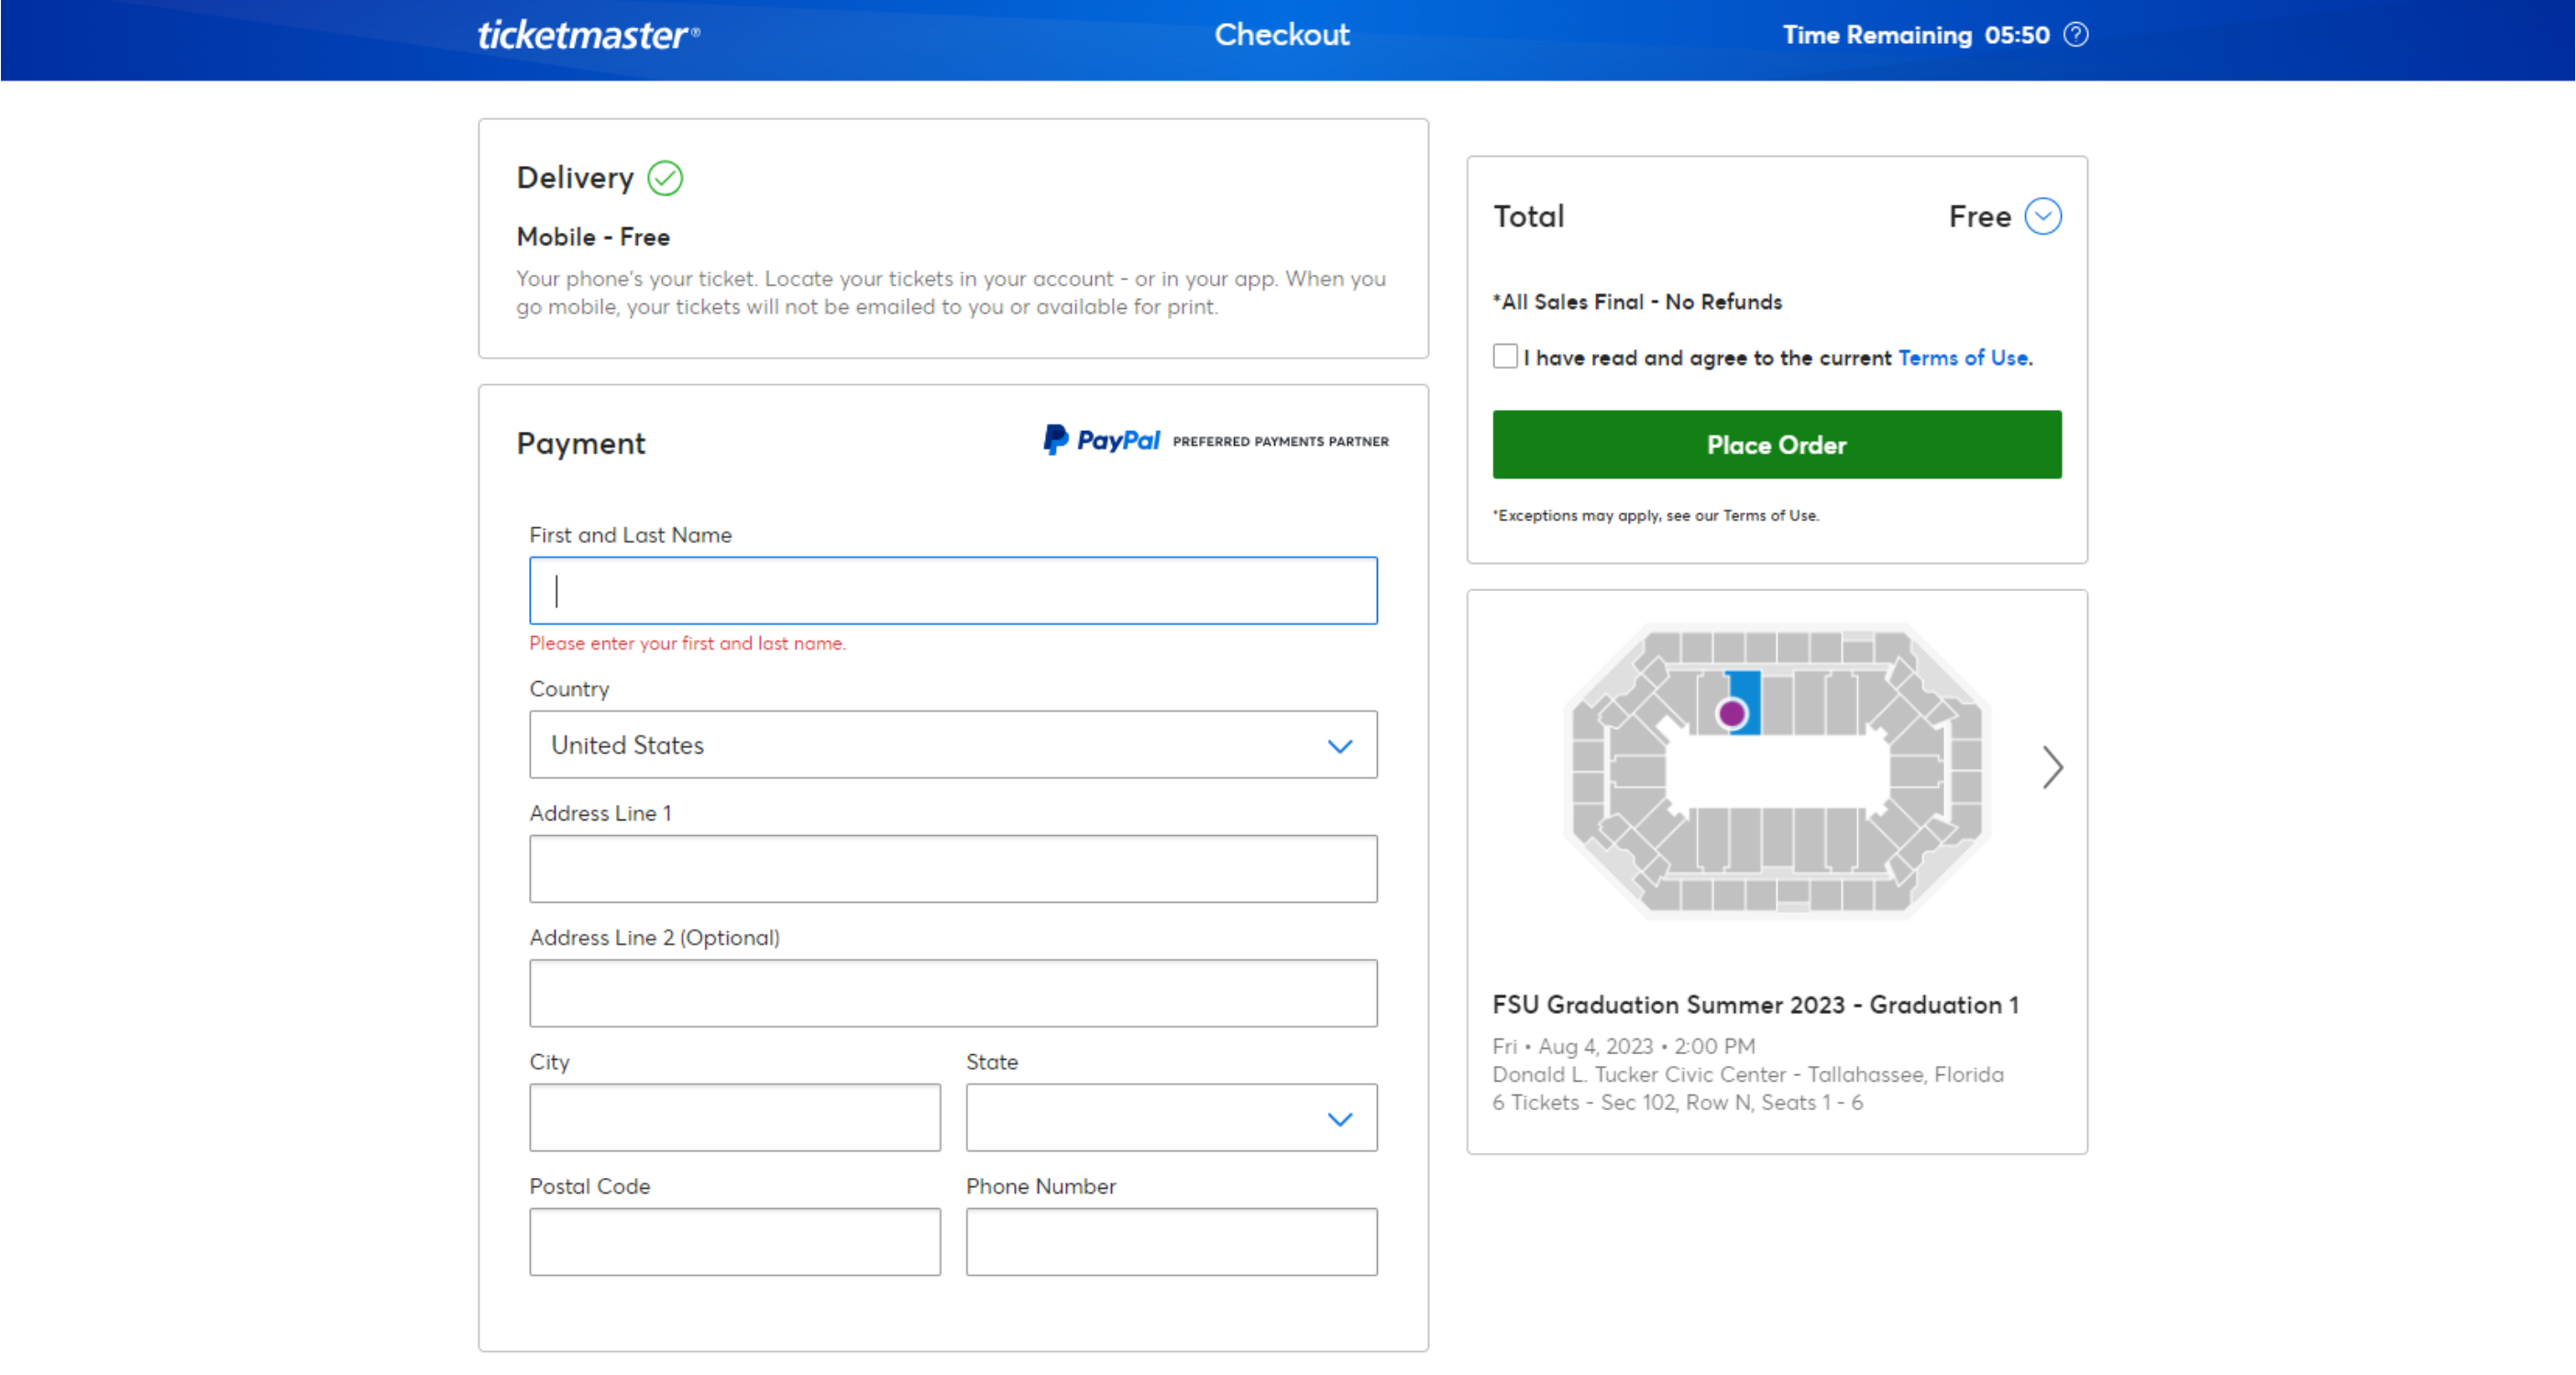Screen dimensions: 2576x1375
Task: Click the City field
Action: pyautogui.click(x=734, y=1117)
